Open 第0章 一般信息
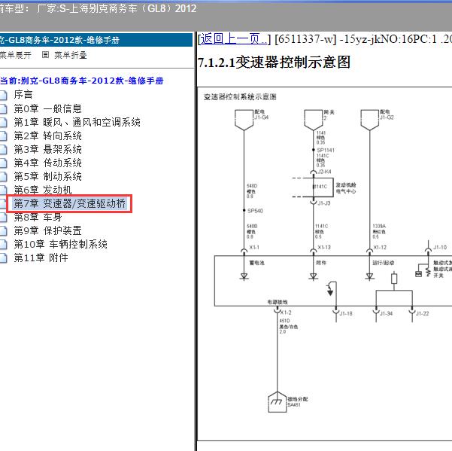Screen dimensions: 452x451 [48, 108]
